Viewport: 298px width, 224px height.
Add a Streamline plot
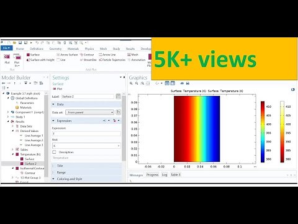pos(88,60)
